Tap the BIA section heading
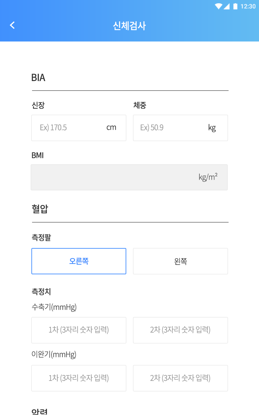 point(38,78)
